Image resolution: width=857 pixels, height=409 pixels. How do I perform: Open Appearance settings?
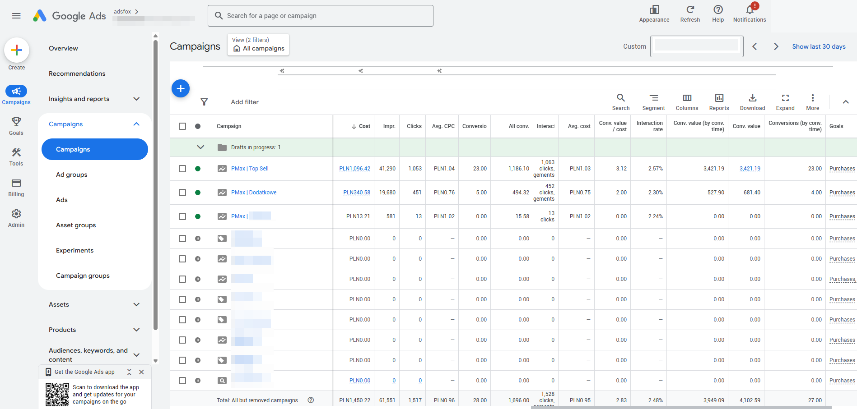click(x=654, y=14)
